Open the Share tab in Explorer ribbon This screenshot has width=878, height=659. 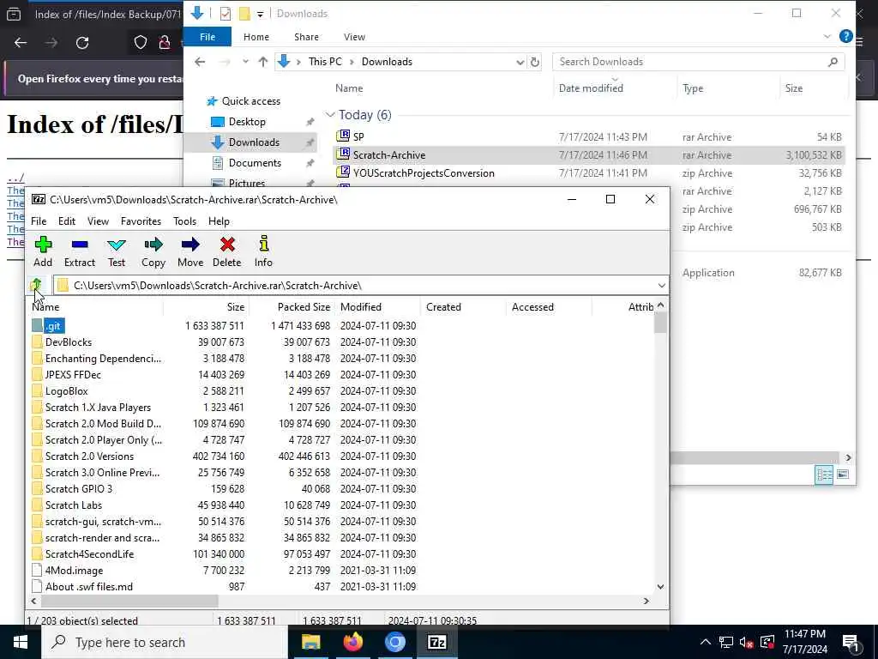click(x=306, y=37)
